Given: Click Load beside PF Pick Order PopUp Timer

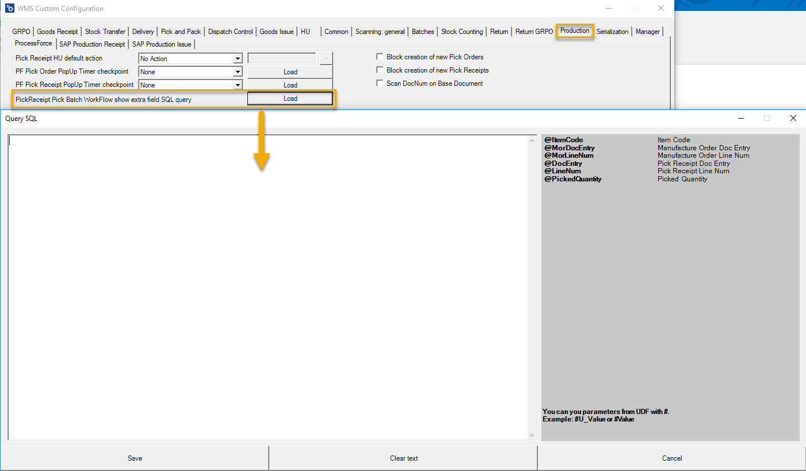Looking at the screenshot, I should pyautogui.click(x=290, y=71).
